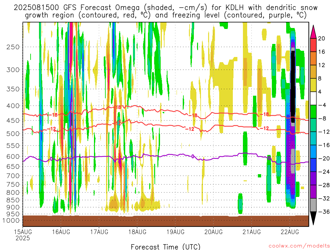Click the red legend swatch below 20
The width and height of the screenshot is (333, 250).
click(313, 45)
